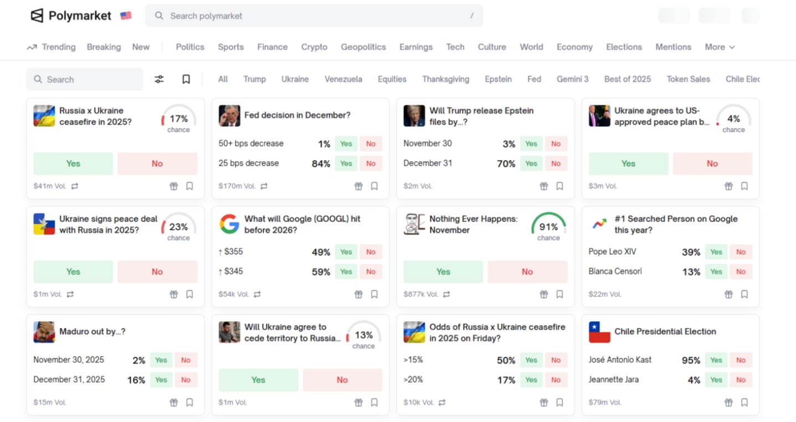Click gift icon on Google GOOGL card
This screenshot has height=422, width=796.
click(x=359, y=294)
